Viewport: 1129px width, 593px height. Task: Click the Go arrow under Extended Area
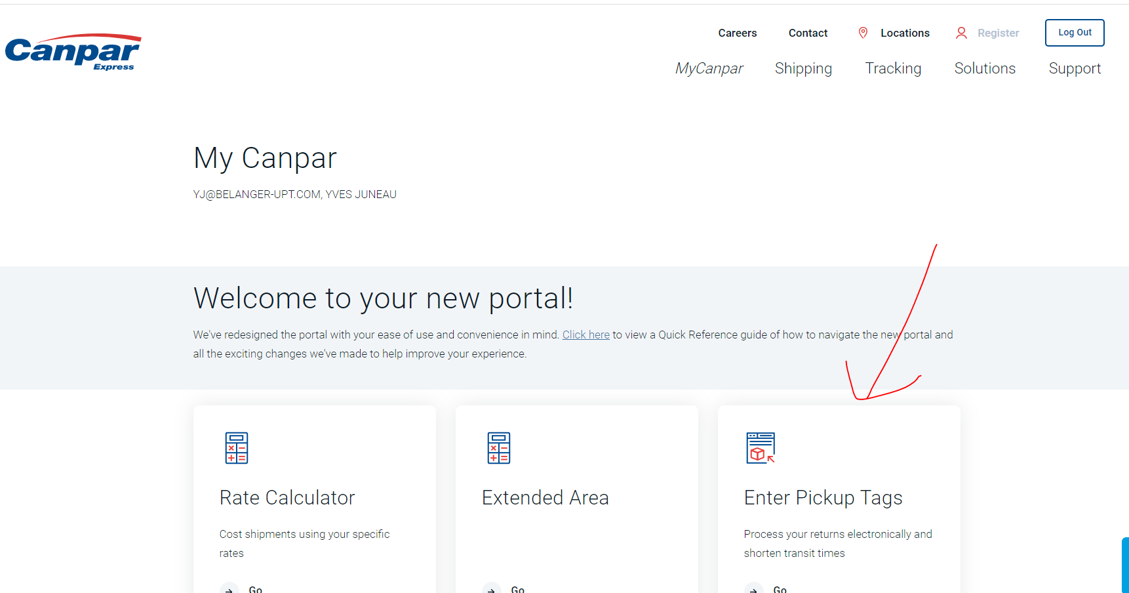coord(491,588)
